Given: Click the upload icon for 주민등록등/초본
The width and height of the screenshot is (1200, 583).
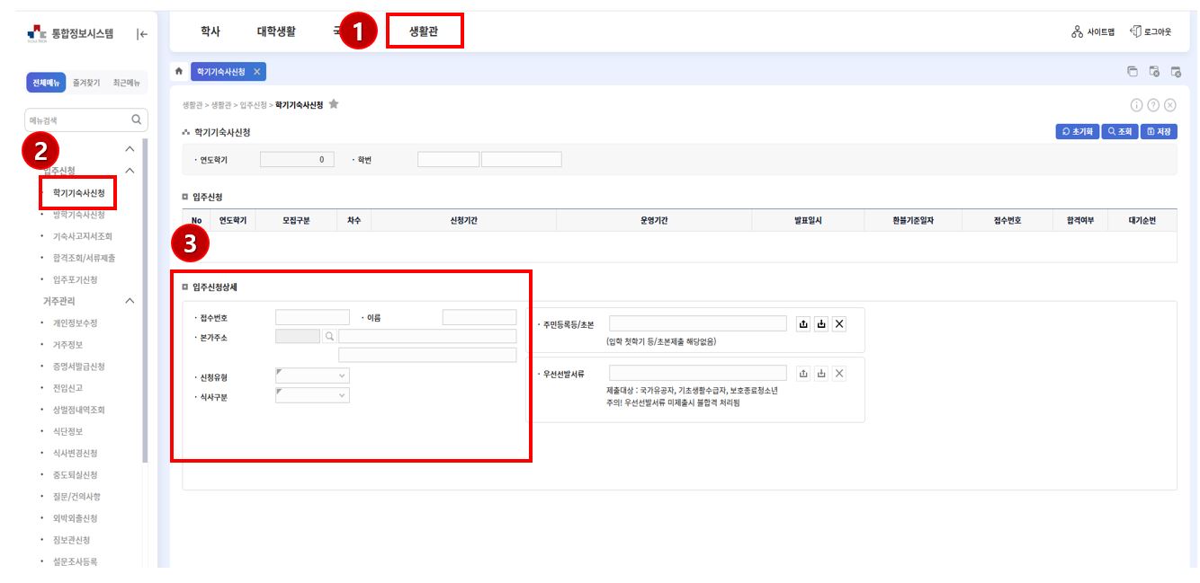Looking at the screenshot, I should (x=803, y=324).
